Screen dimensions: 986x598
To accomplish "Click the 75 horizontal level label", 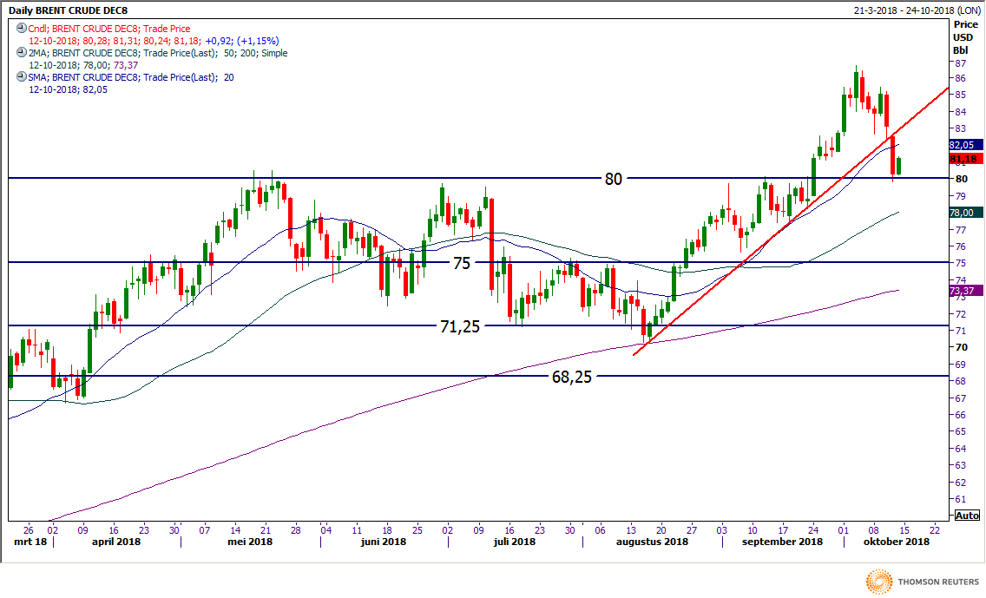I will (461, 263).
